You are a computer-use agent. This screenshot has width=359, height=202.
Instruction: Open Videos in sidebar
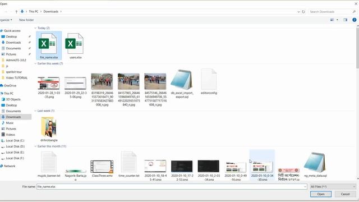pos(10,135)
